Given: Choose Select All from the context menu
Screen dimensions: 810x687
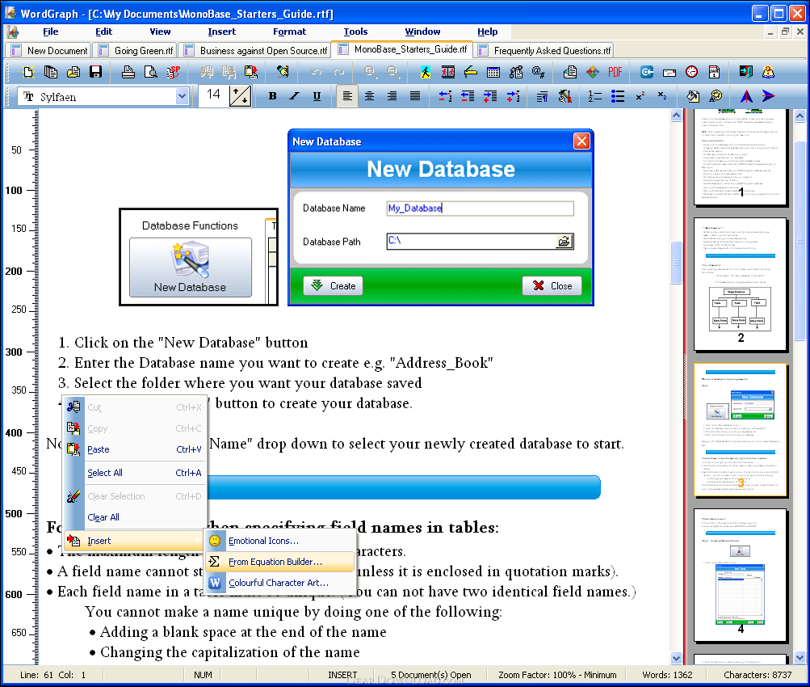Looking at the screenshot, I should click(x=134, y=473).
